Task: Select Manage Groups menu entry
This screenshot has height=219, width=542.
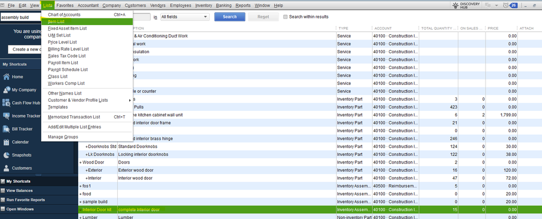Action: click(87, 137)
